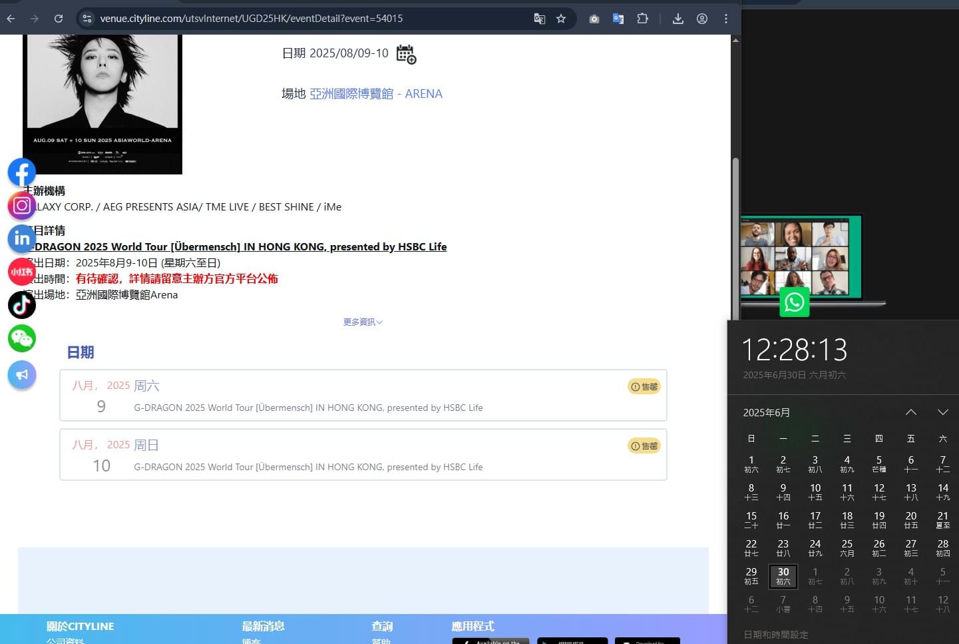The image size is (959, 644).
Task: Click the web page vertical scrollbar
Action: coord(735,238)
